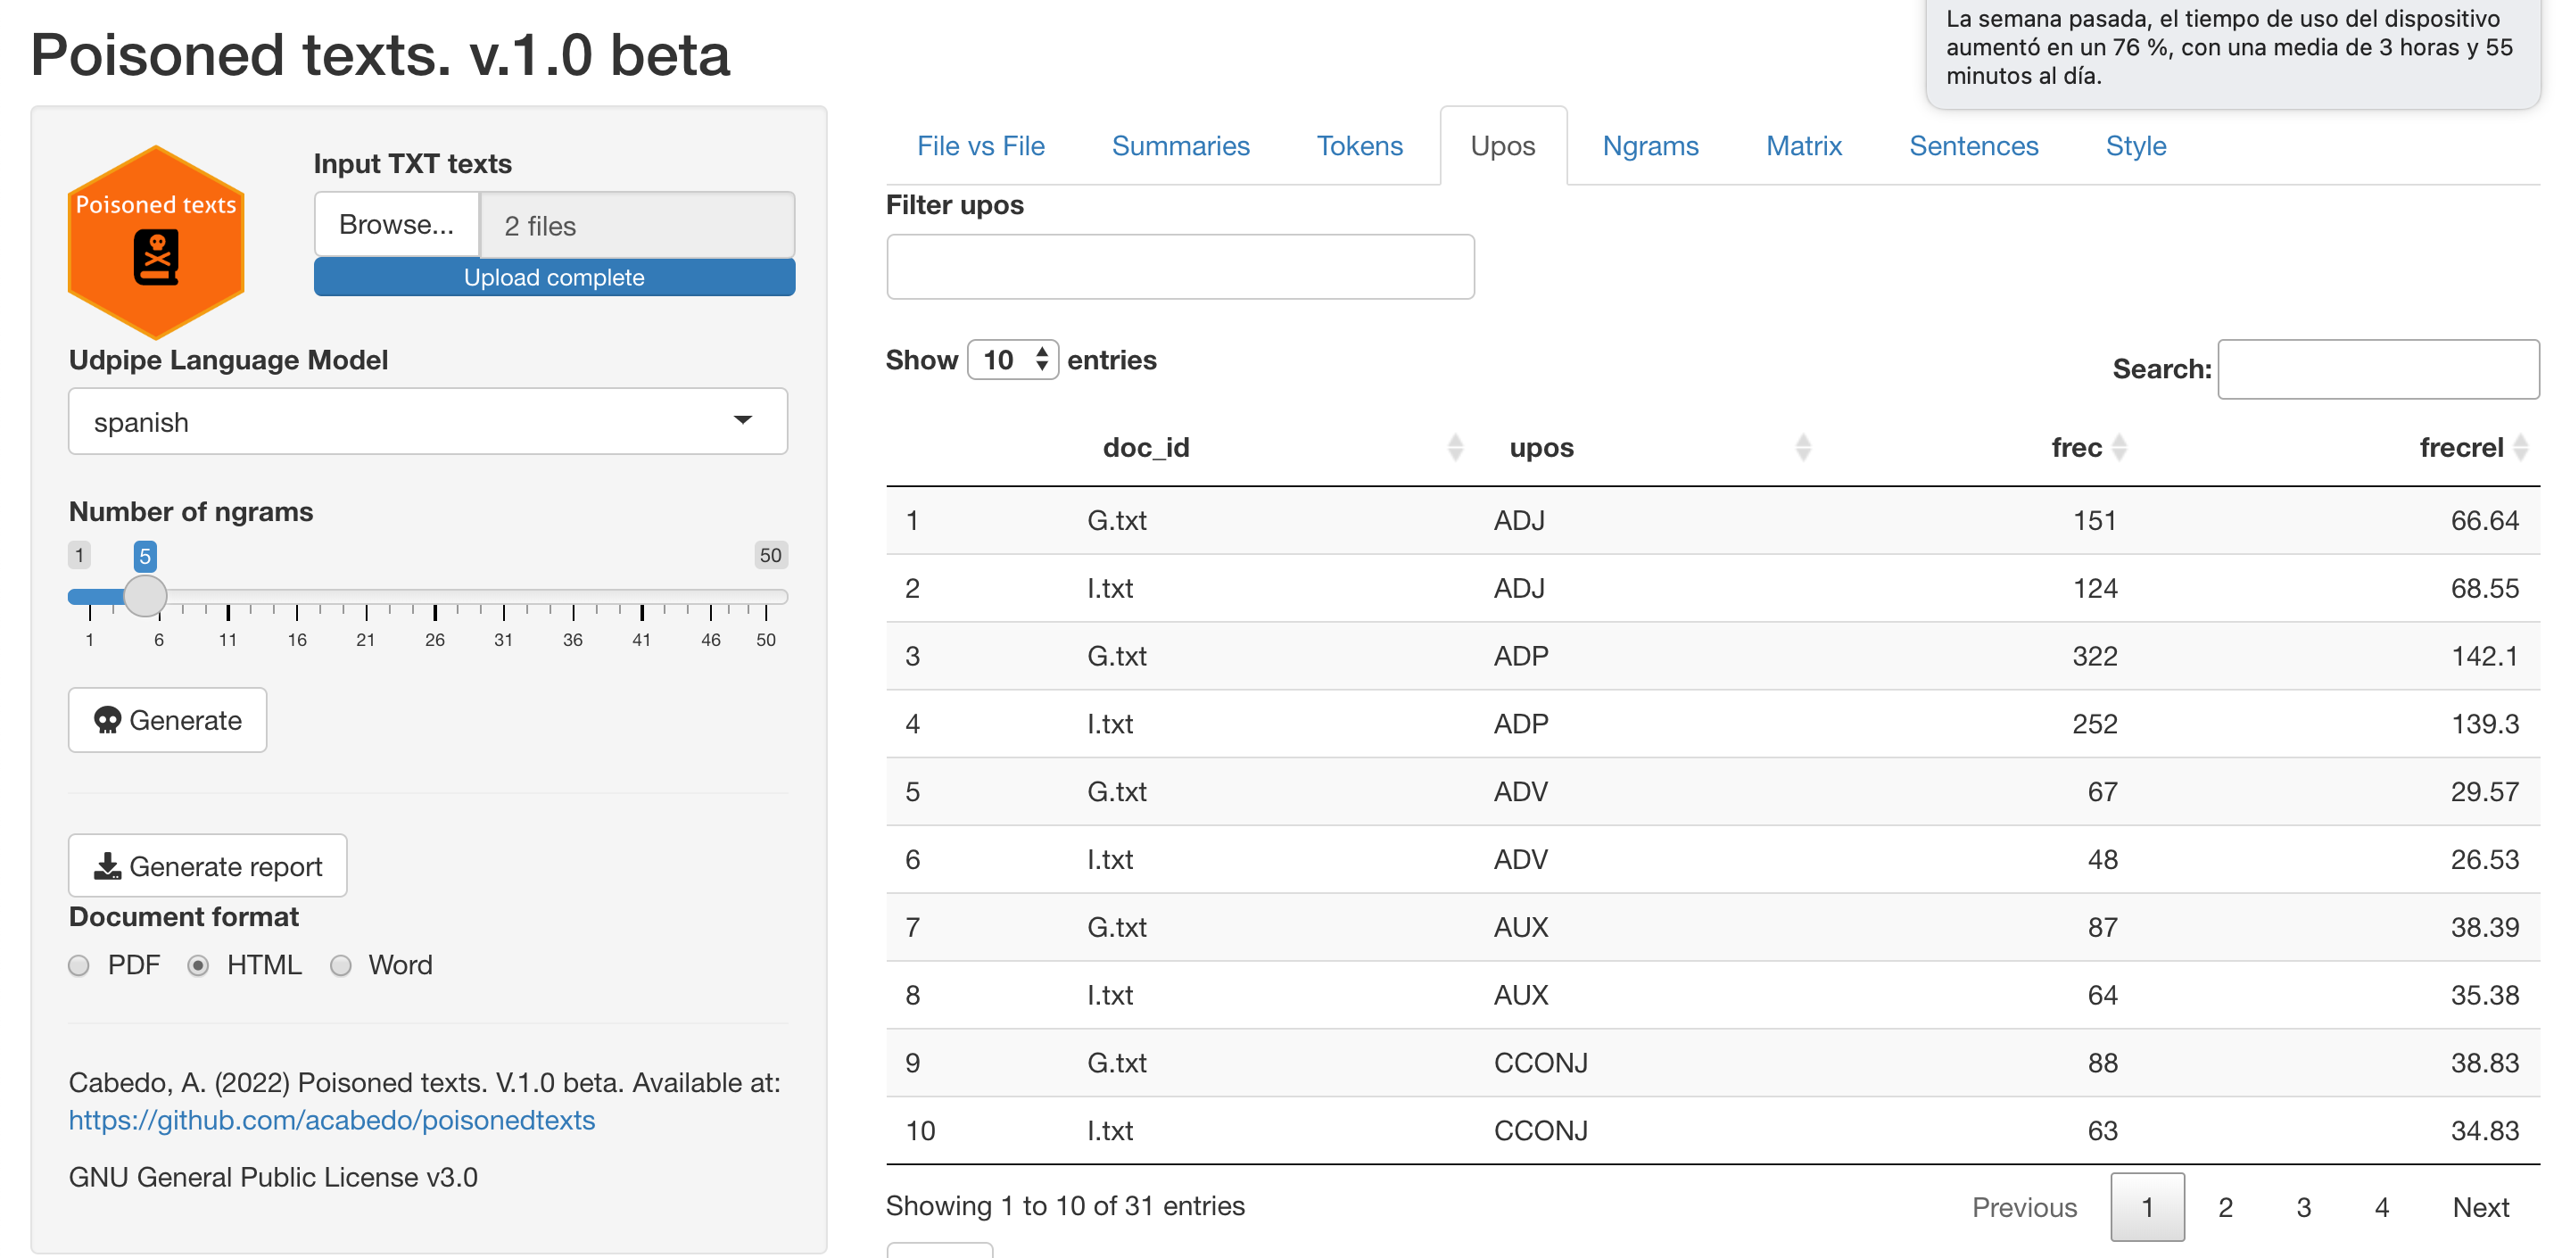Viewport: 2562px width, 1258px height.
Task: Click the Number of ngrams slider handle
Action: [145, 596]
